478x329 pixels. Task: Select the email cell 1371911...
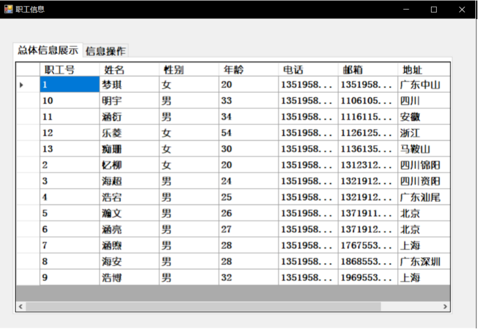(368, 213)
